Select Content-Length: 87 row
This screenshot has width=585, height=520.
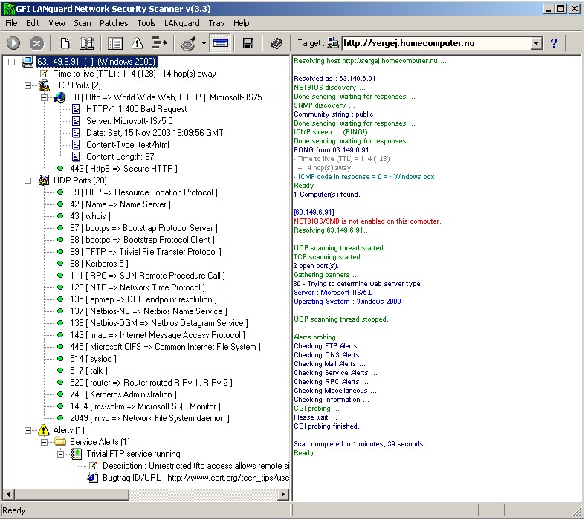tap(120, 157)
